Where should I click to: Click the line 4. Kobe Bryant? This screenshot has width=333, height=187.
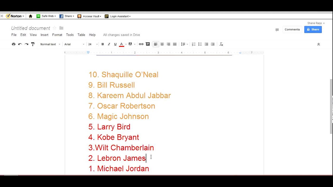[113, 137]
